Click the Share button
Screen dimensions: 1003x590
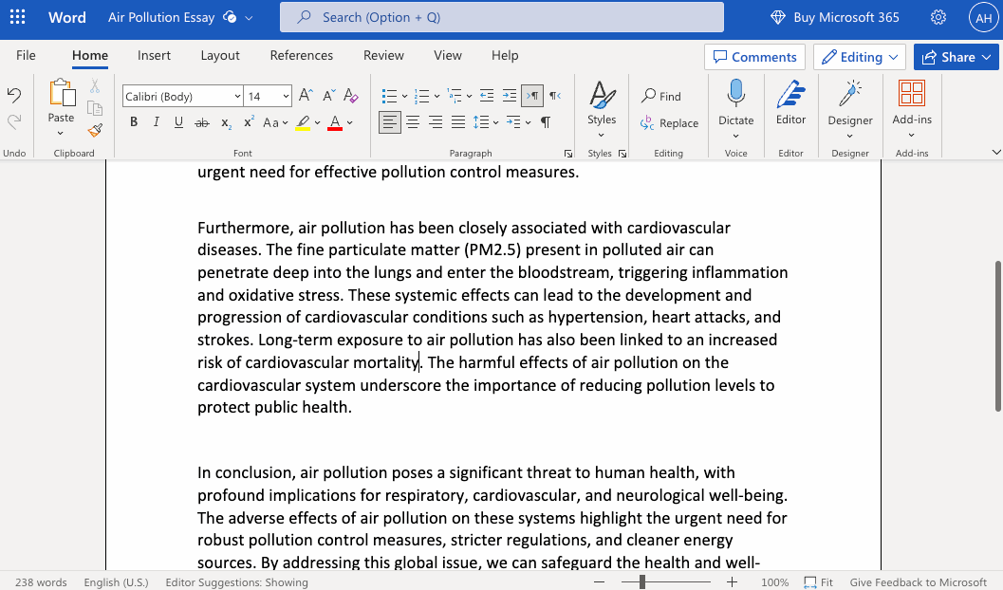coord(957,57)
